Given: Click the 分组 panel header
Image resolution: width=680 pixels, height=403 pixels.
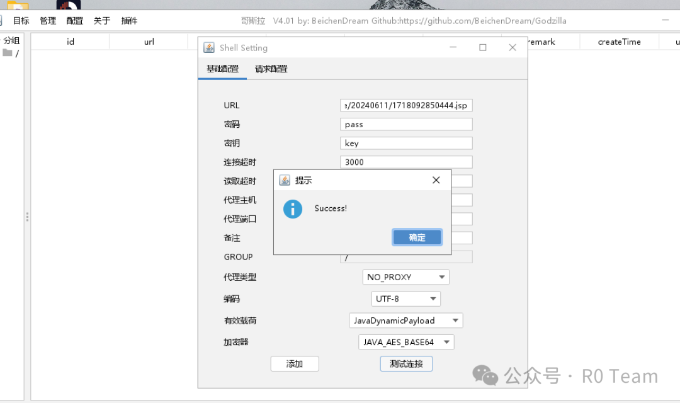Looking at the screenshot, I should 12,41.
